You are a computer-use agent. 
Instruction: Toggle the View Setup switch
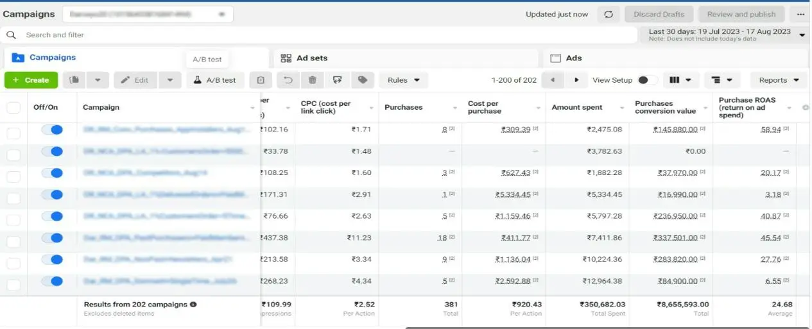(x=647, y=80)
